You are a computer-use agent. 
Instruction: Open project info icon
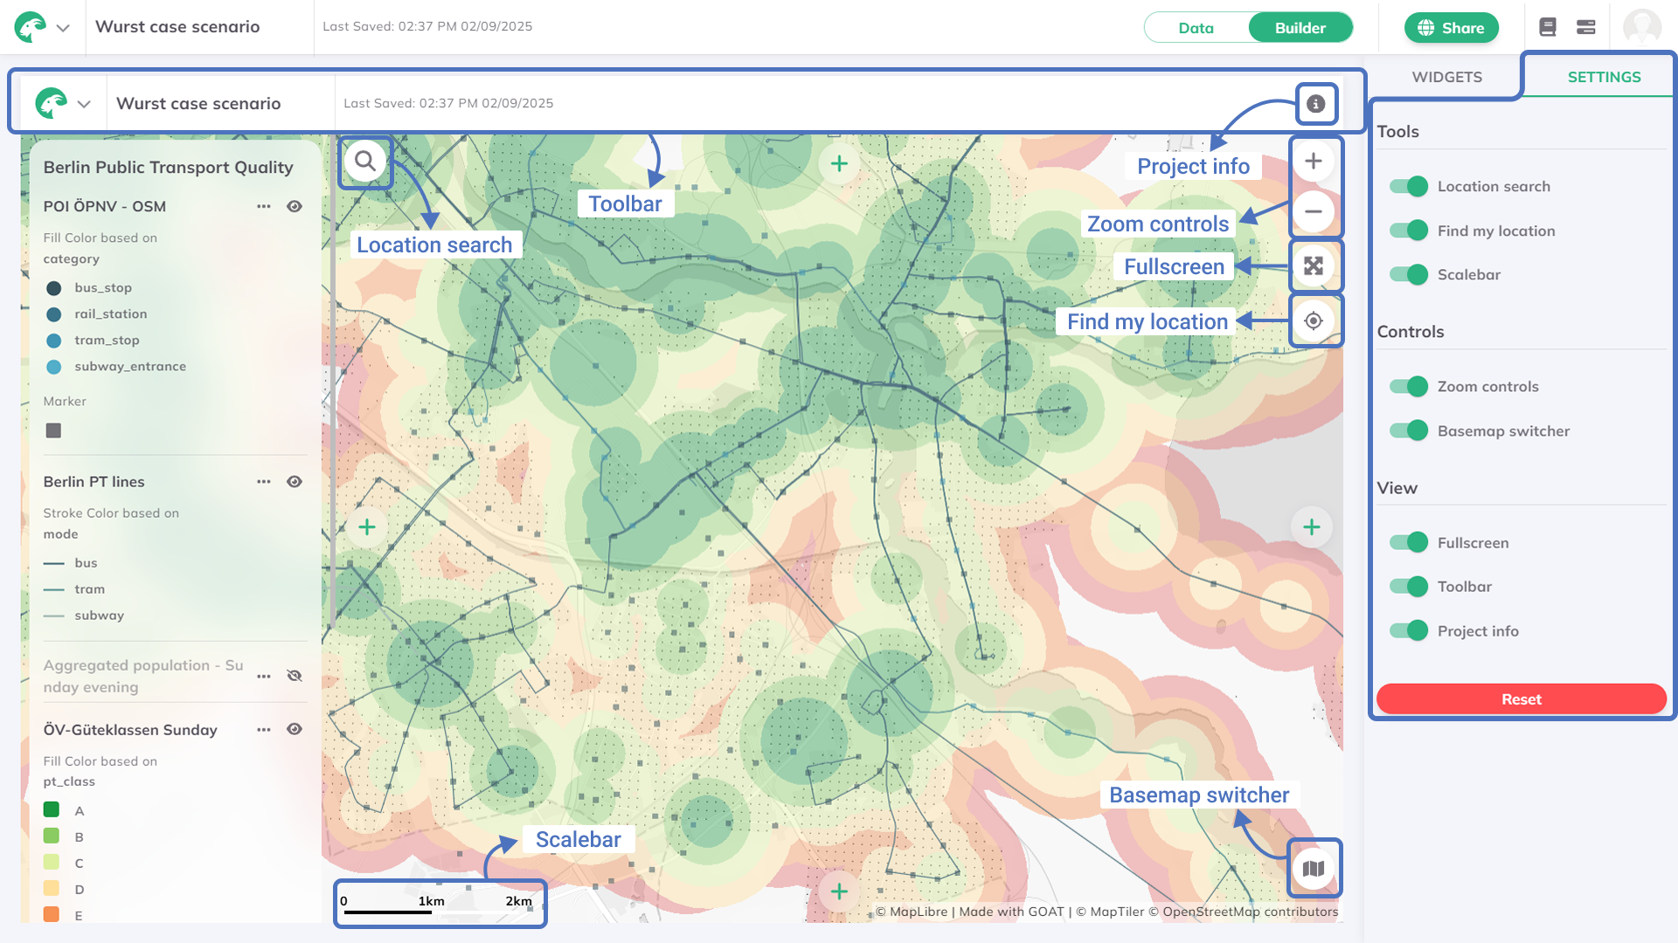pyautogui.click(x=1315, y=104)
